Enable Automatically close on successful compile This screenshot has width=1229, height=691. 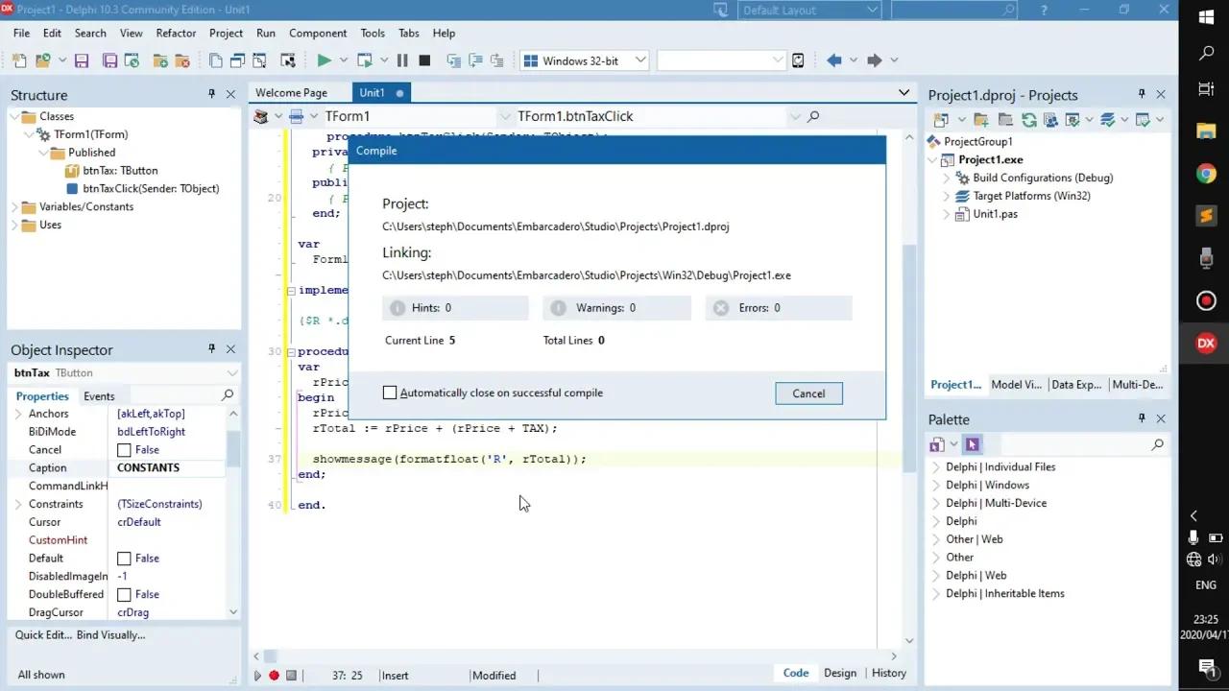[390, 392]
